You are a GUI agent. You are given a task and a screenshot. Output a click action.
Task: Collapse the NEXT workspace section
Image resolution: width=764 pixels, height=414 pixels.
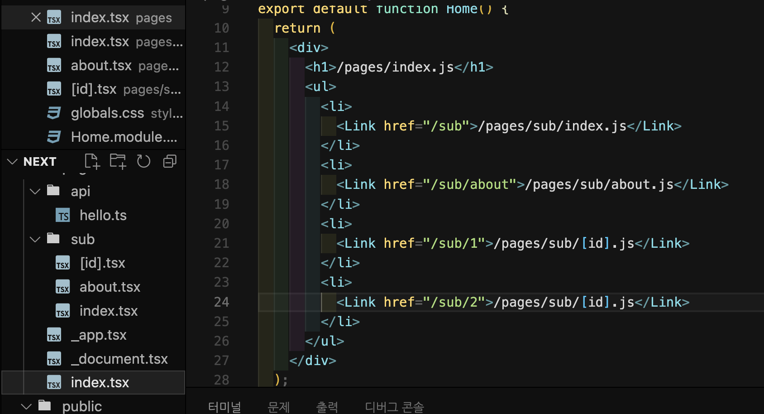click(12, 161)
